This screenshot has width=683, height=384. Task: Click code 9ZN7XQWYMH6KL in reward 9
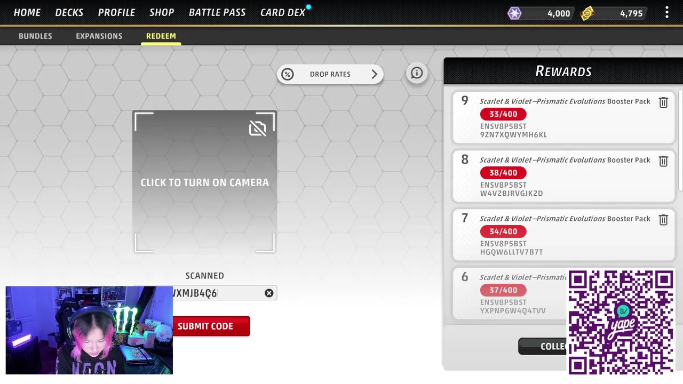[x=513, y=135]
